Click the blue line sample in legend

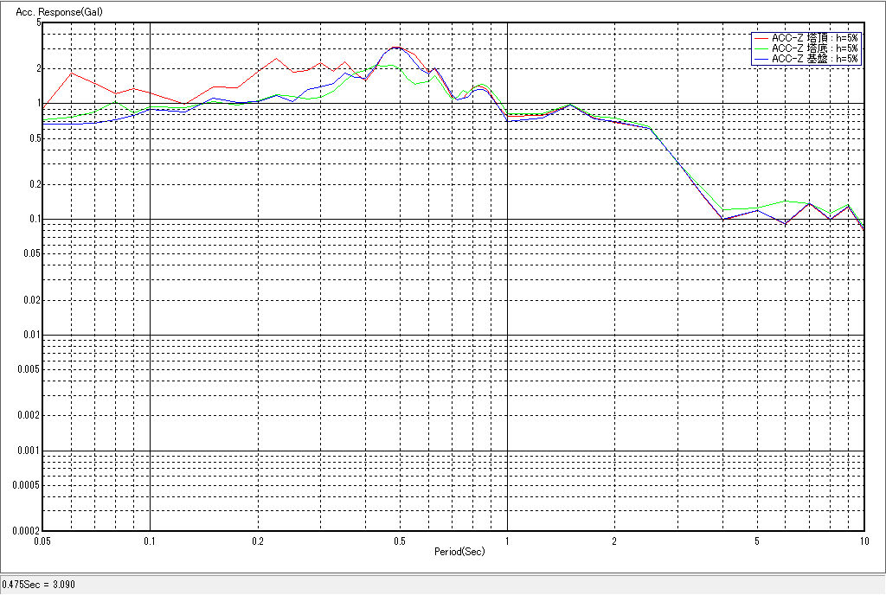pyautogui.click(x=761, y=59)
